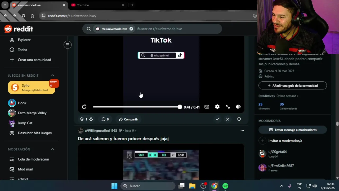
Task: Toggle video fullscreen
Action: point(228,107)
